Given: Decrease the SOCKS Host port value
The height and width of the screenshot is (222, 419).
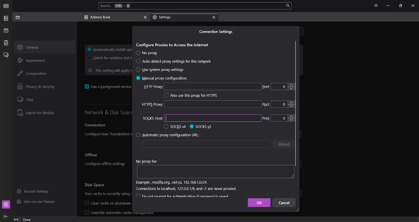Looking at the screenshot, I should point(291,120).
